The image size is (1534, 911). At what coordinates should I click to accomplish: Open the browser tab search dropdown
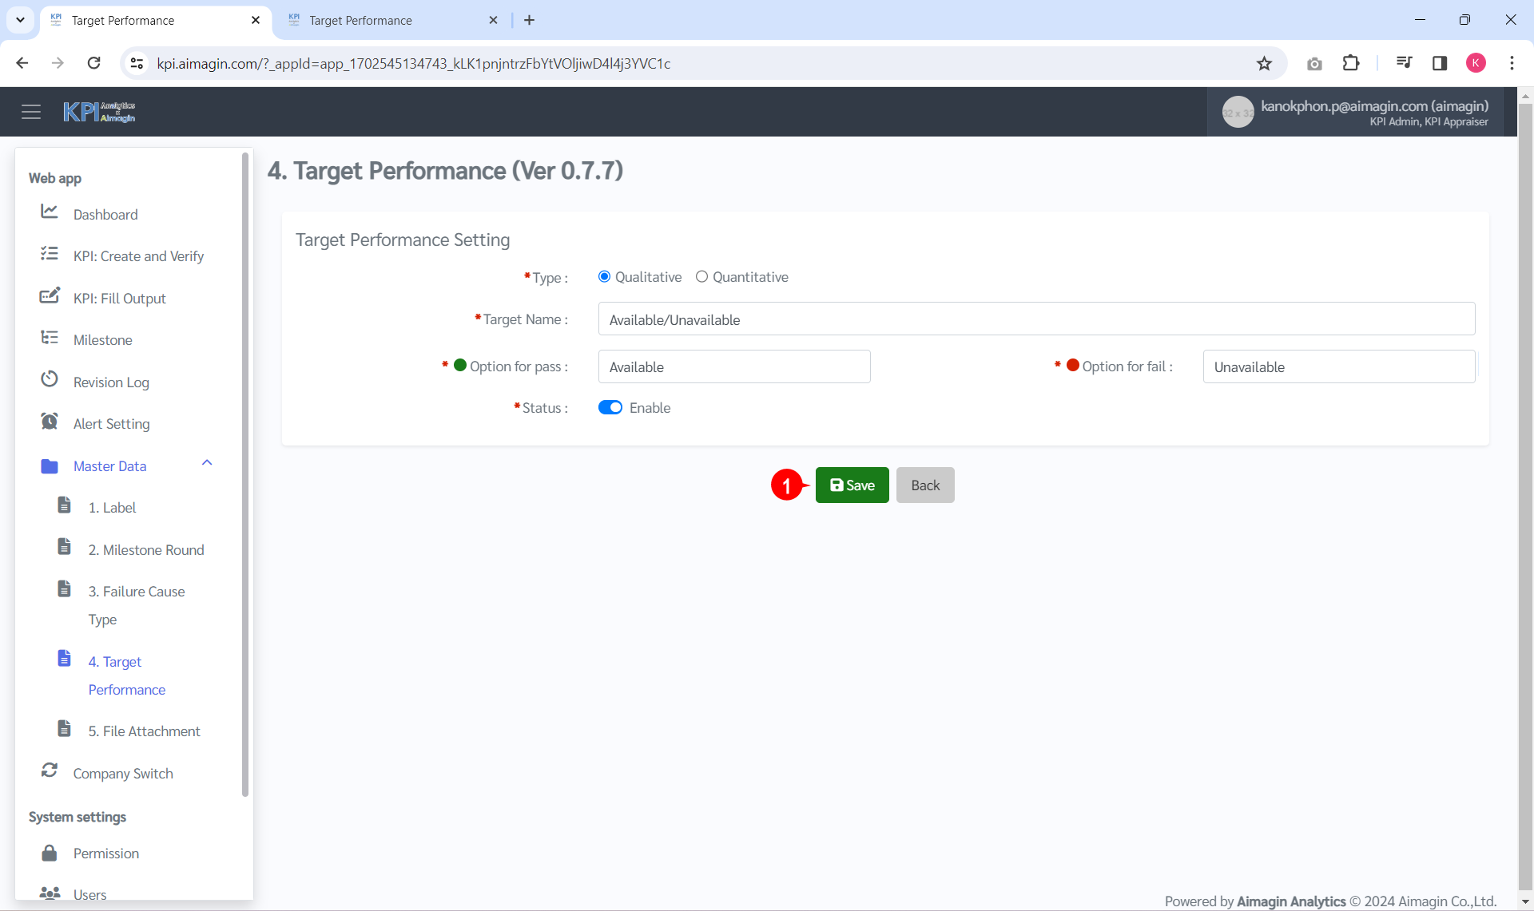pos(20,20)
